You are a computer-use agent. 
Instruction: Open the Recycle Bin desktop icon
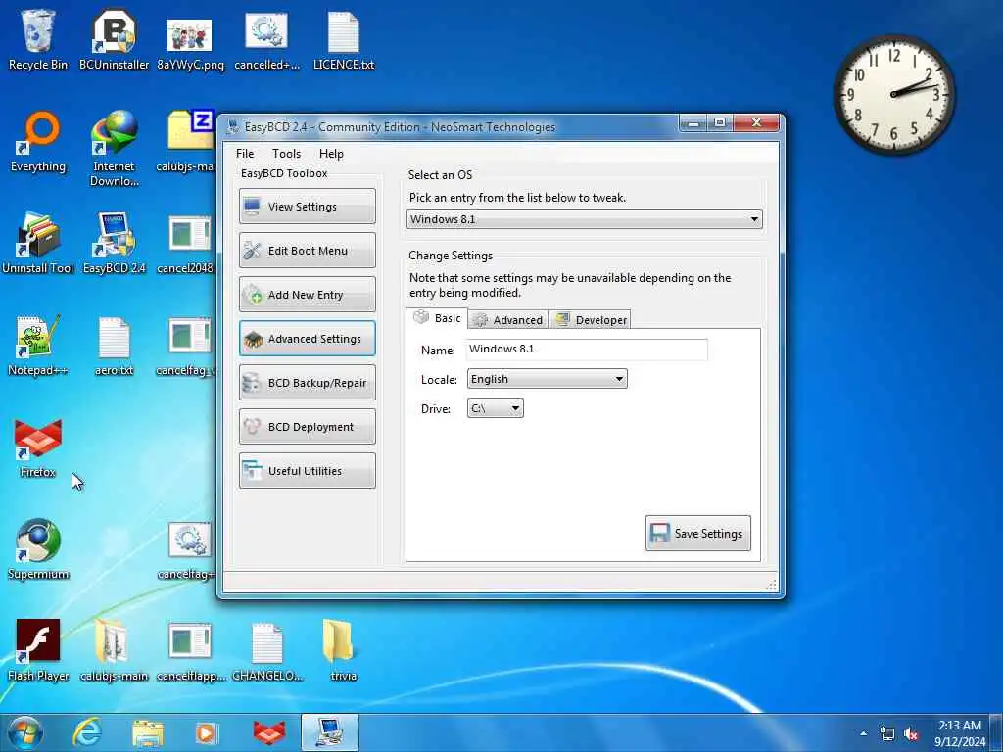(38, 39)
